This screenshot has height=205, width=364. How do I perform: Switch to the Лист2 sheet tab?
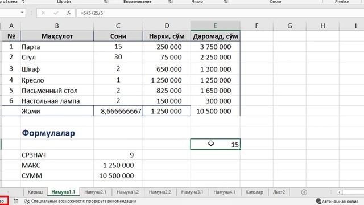[279, 192]
